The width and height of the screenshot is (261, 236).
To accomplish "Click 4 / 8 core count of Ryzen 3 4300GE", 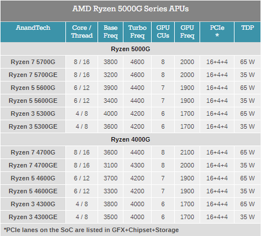I will pyautogui.click(x=82, y=217).
